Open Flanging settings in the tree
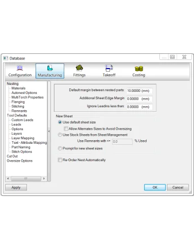Screen dimensions: 194x250 pyautogui.click(x=18, y=102)
